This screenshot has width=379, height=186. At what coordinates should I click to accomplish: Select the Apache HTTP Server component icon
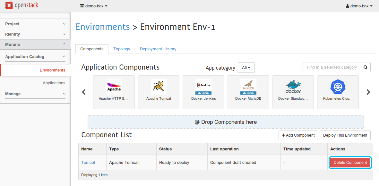(x=114, y=87)
